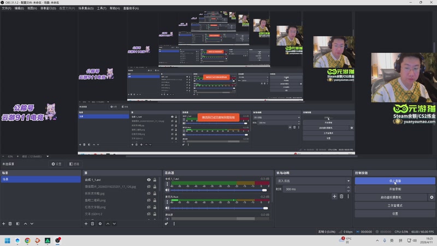Toggle studio mode button

pos(395,206)
